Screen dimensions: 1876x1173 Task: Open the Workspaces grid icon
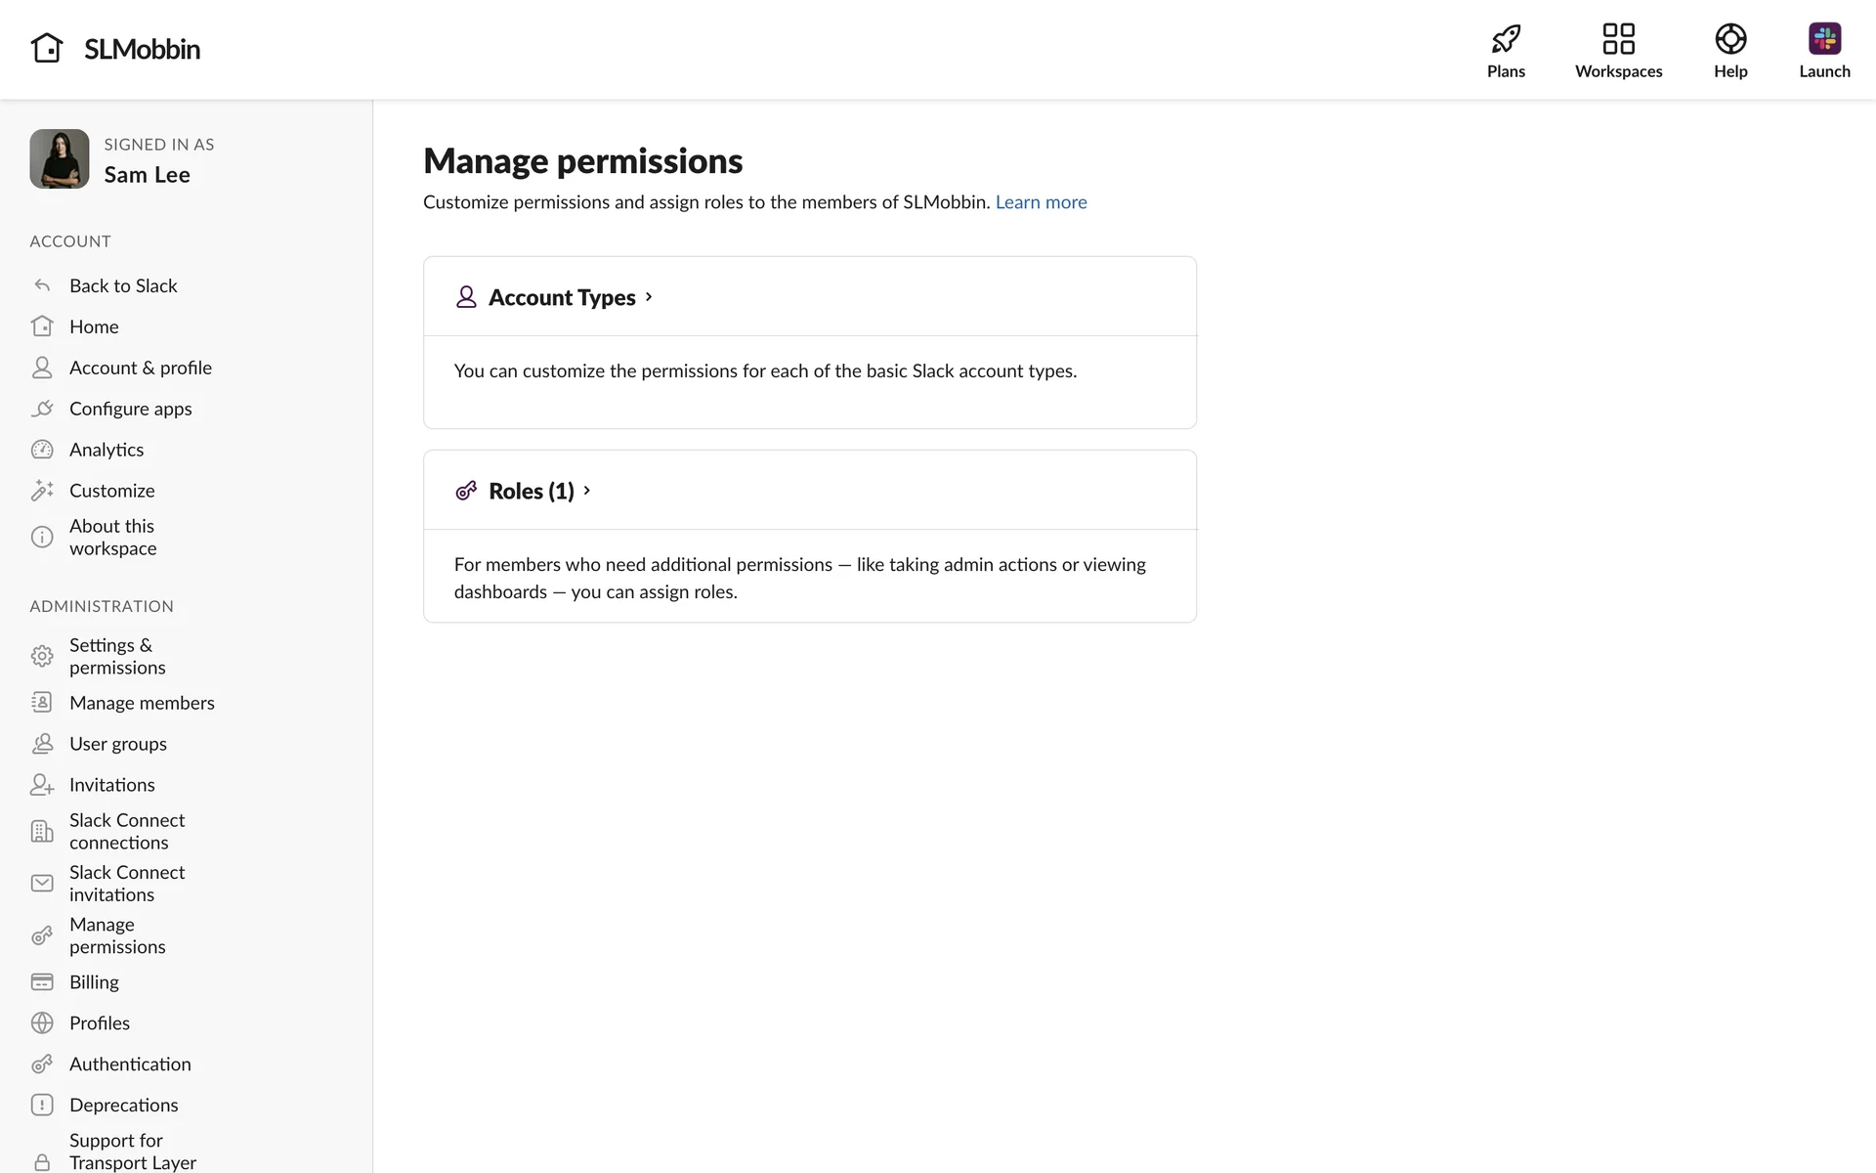point(1618,39)
